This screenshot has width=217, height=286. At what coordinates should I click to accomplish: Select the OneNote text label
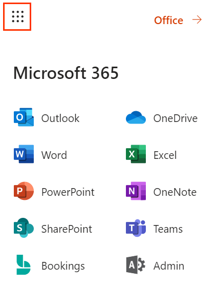(175, 192)
